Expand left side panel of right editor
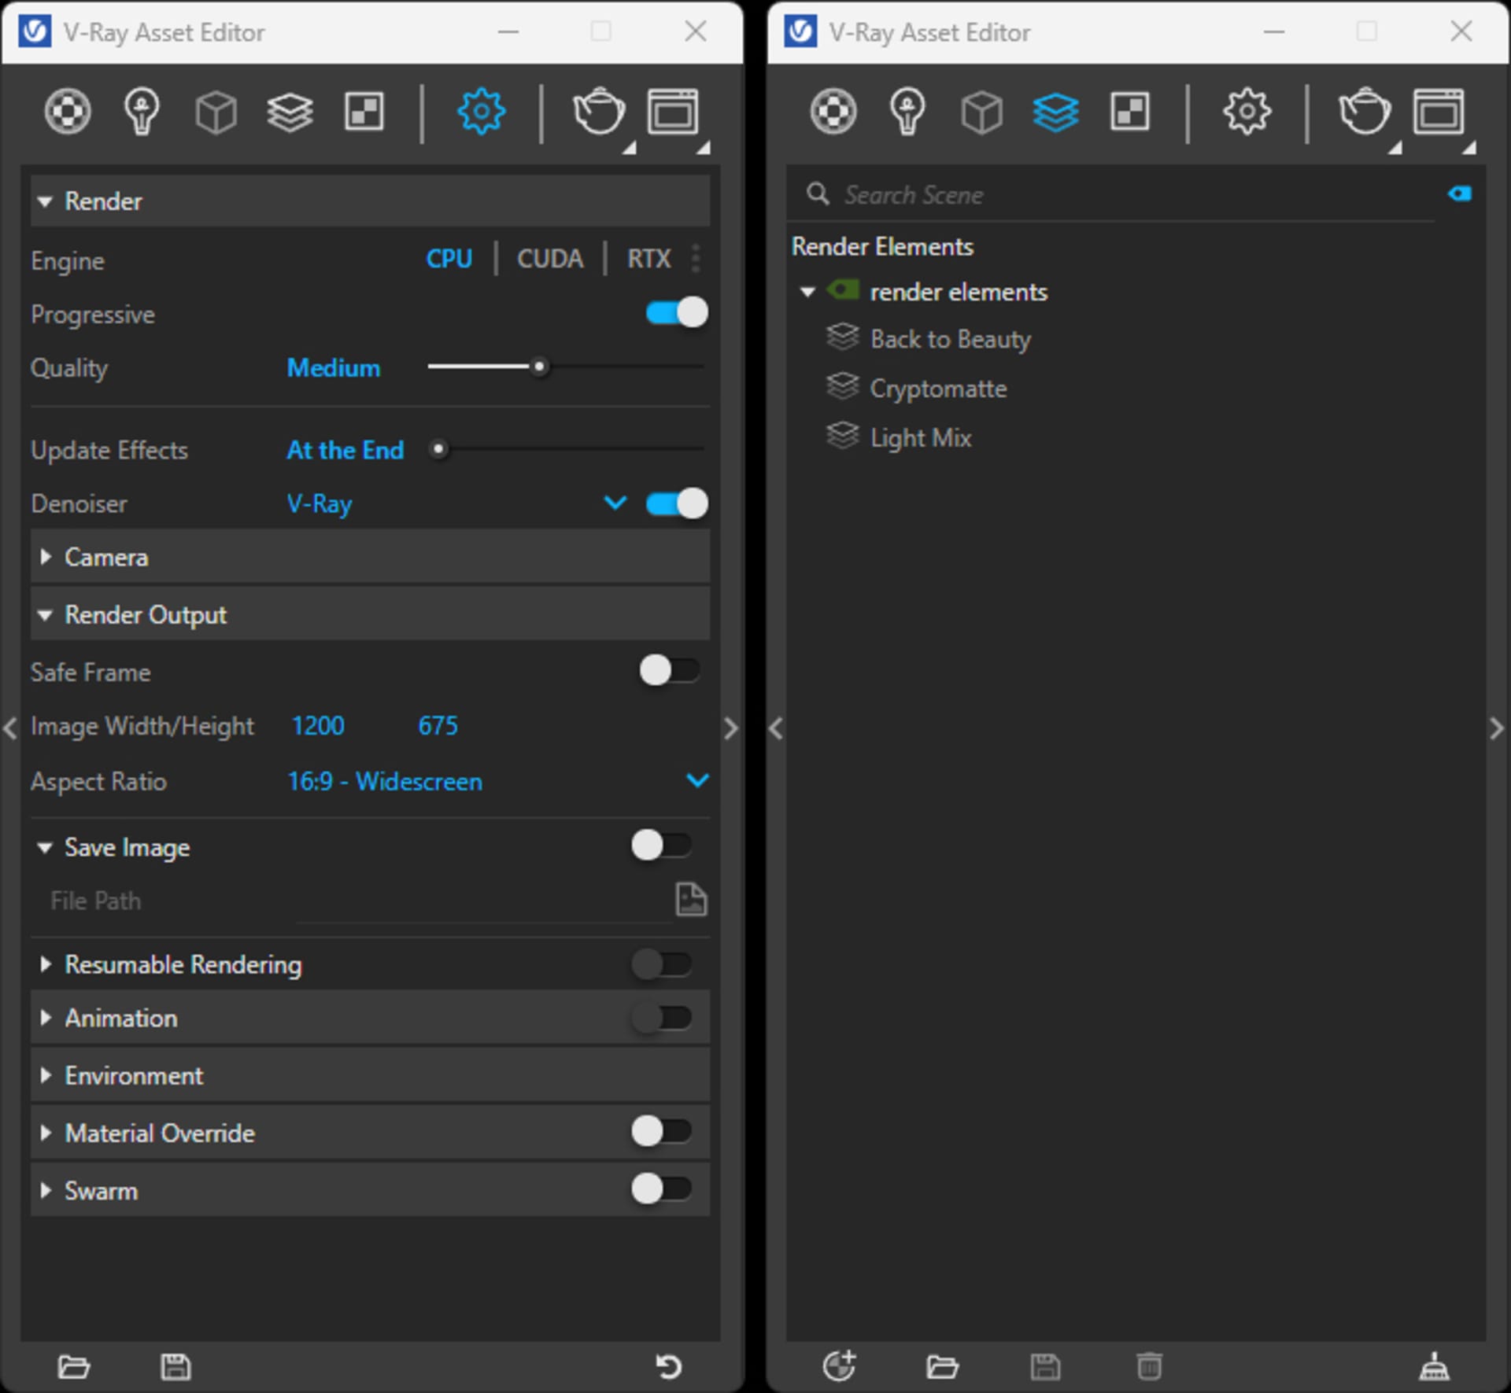 point(776,728)
